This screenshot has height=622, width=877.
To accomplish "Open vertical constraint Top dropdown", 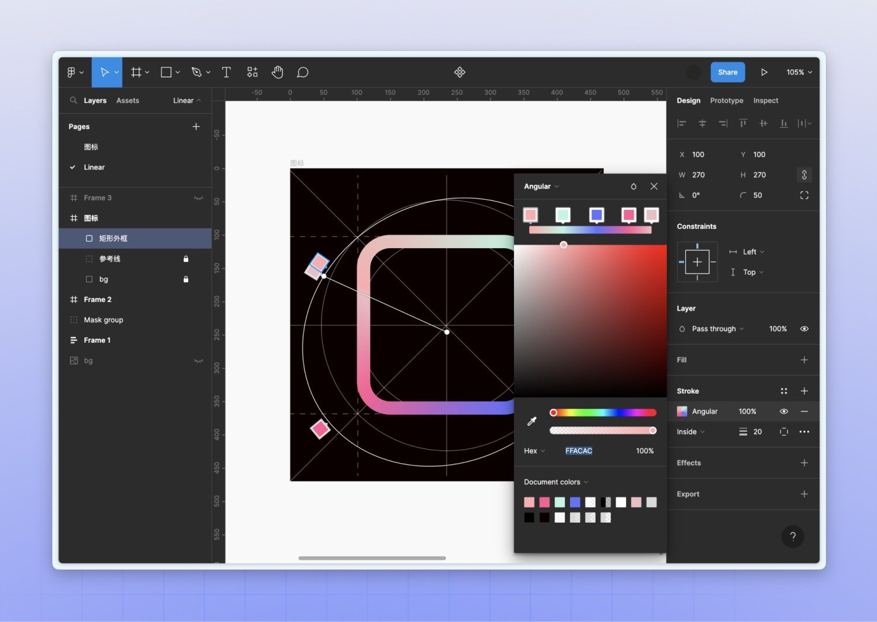I will point(753,273).
